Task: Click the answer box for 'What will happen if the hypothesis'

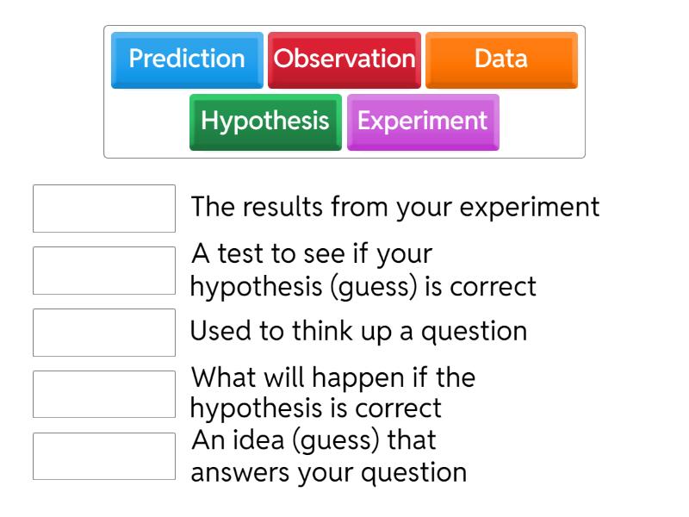Action: tap(102, 392)
